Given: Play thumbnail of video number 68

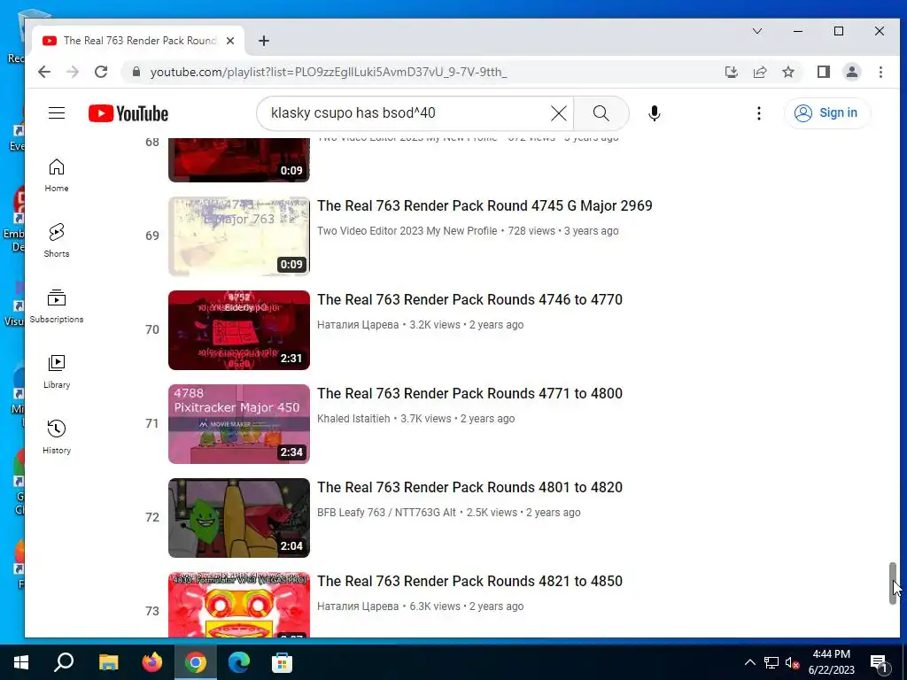Looking at the screenshot, I should (239, 159).
